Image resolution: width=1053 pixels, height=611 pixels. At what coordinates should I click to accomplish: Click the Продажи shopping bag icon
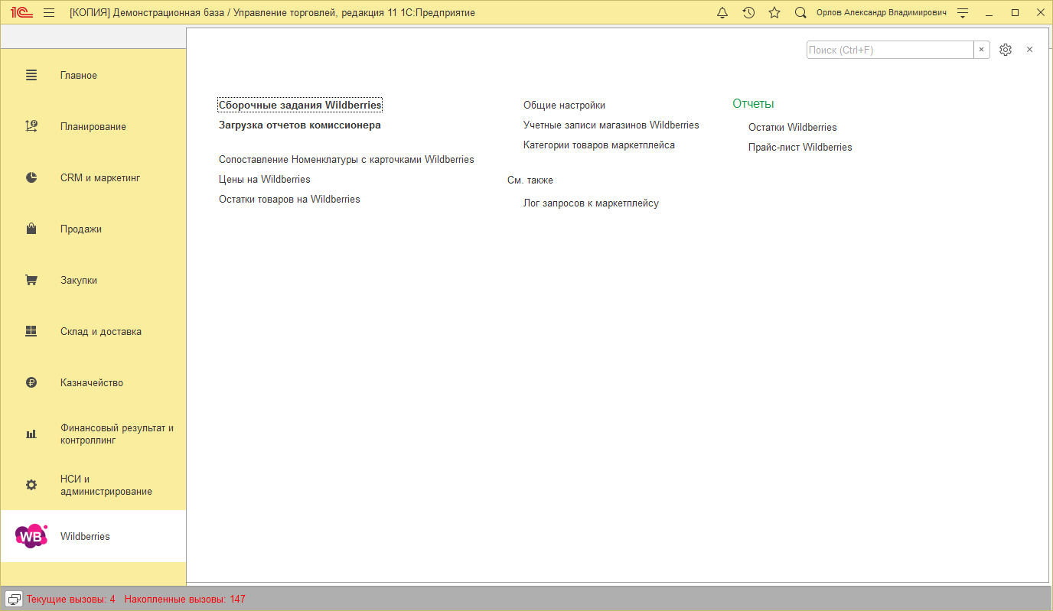[x=31, y=229]
